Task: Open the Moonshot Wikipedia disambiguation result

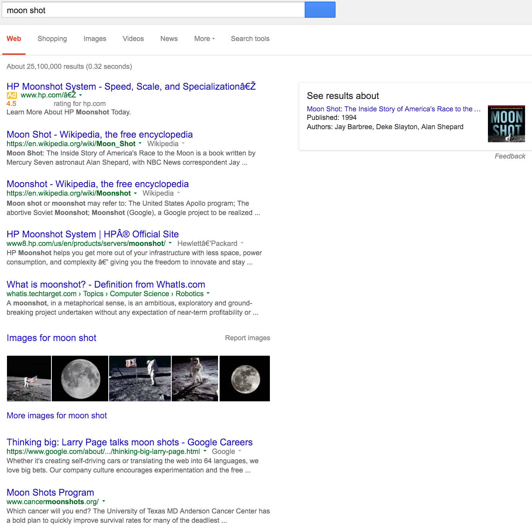Action: (x=97, y=184)
